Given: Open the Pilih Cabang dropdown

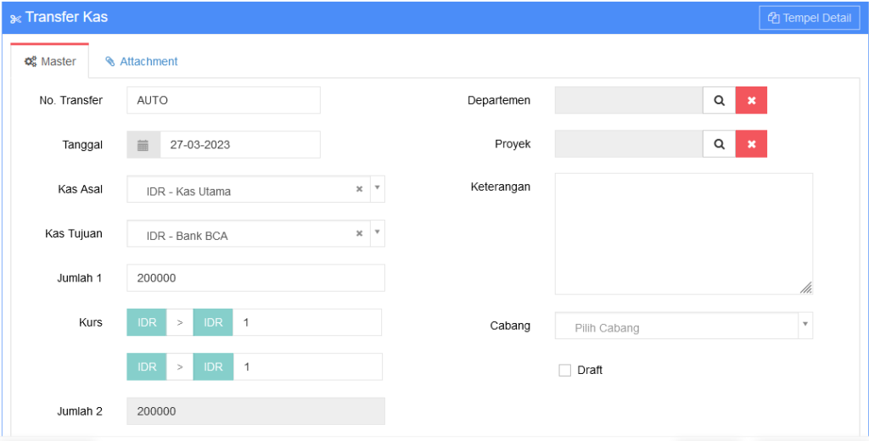Looking at the screenshot, I should pos(683,327).
